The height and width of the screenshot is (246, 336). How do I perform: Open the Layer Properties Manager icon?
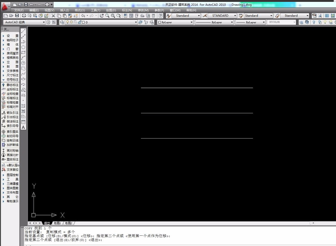coord(62,22)
